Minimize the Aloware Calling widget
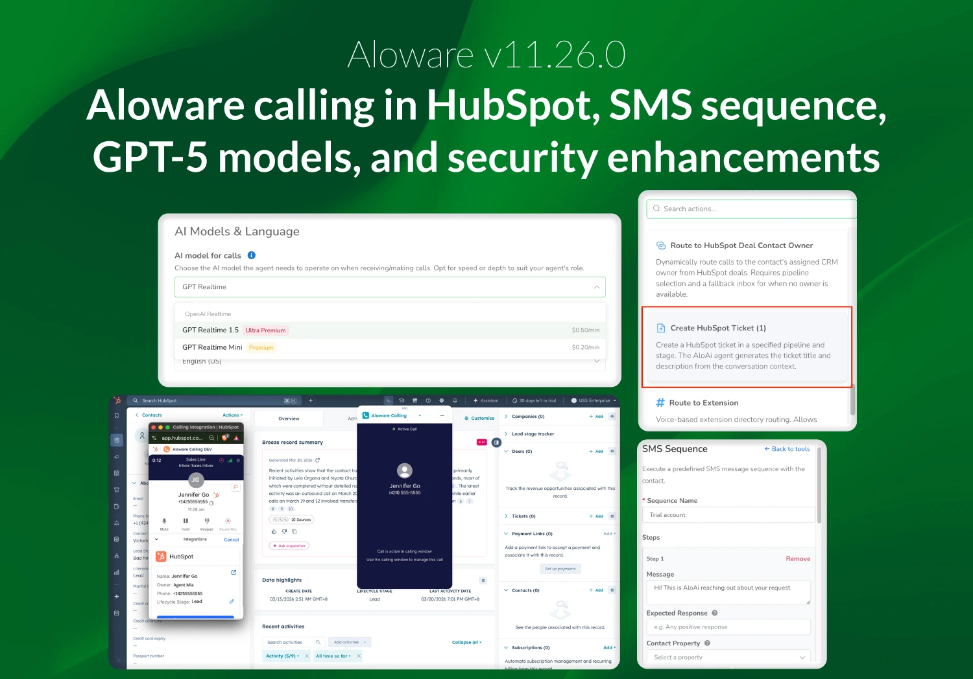973x679 pixels. [442, 415]
